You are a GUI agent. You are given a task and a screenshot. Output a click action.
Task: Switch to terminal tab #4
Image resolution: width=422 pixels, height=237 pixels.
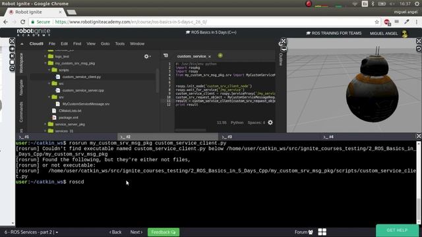[367, 137]
